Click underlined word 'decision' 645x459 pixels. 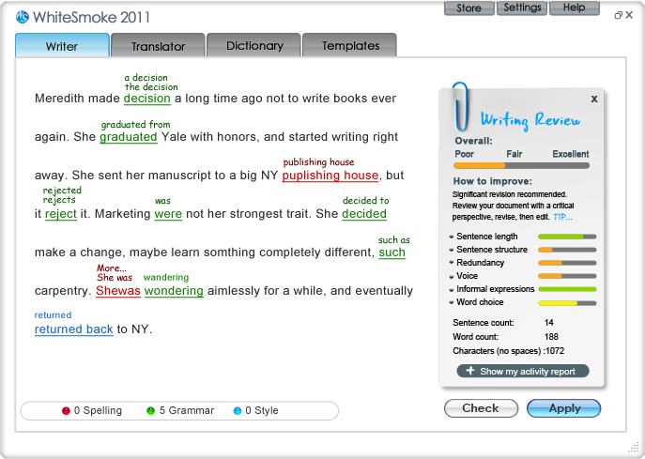(146, 99)
